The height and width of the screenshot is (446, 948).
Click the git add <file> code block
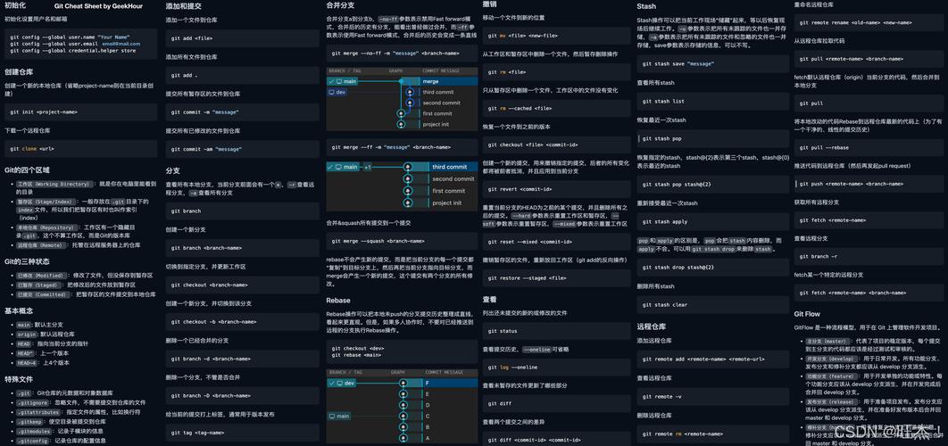click(x=242, y=38)
